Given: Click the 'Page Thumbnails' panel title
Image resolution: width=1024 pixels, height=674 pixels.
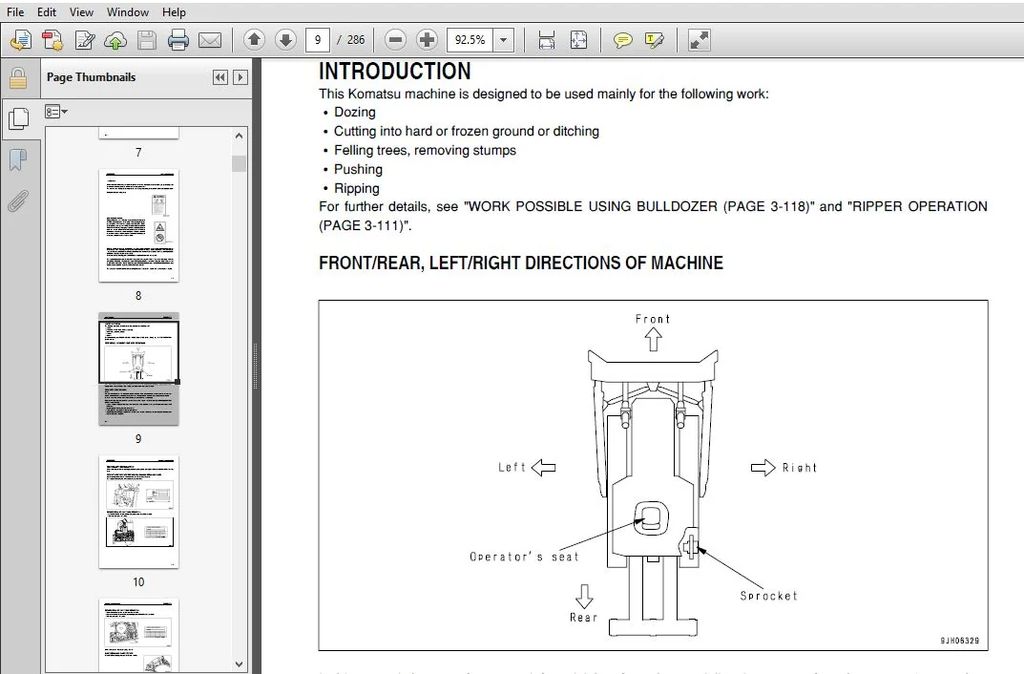Looking at the screenshot, I should [x=92, y=77].
